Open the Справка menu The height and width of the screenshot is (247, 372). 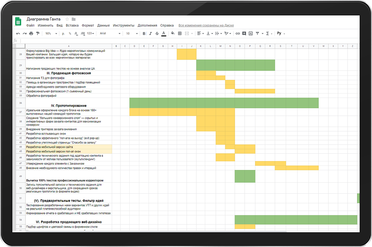[x=167, y=26]
